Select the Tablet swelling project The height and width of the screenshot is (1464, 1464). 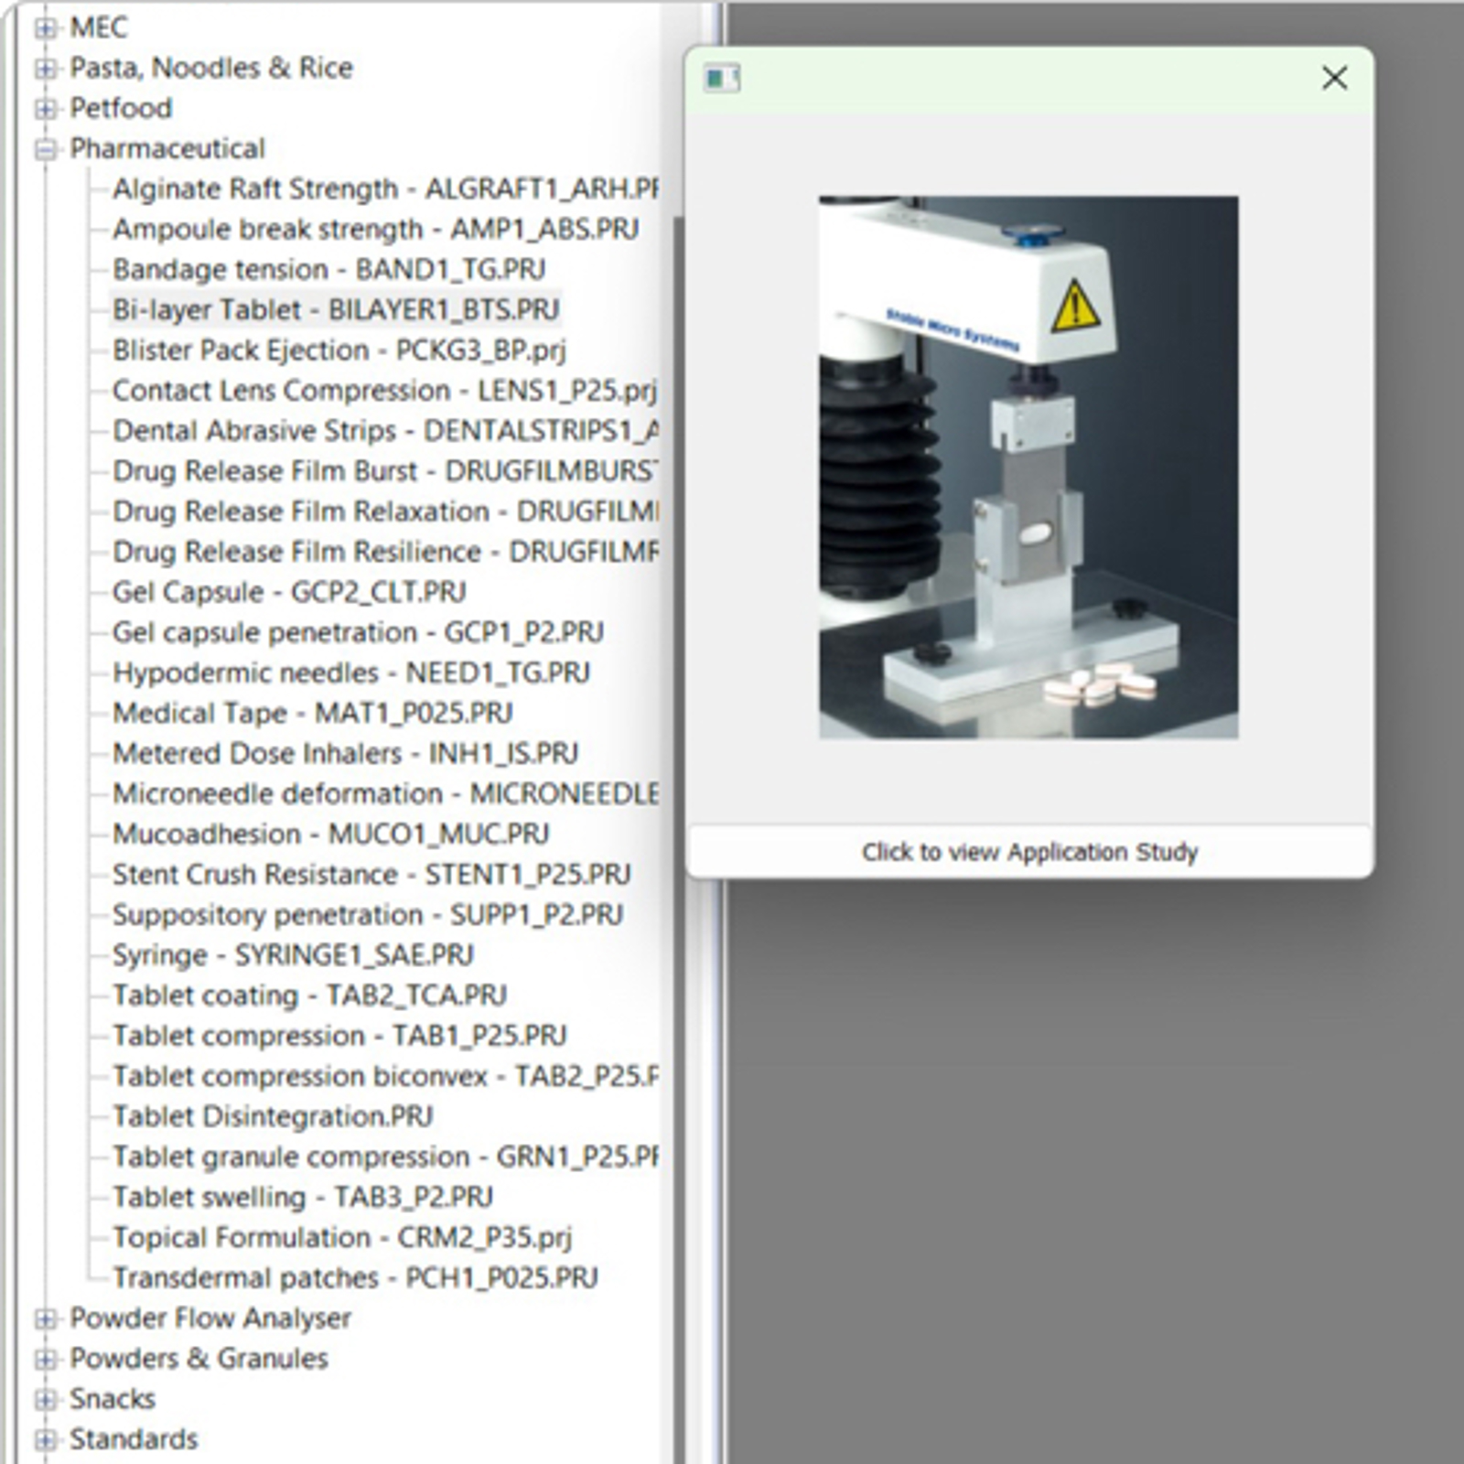click(x=303, y=1196)
